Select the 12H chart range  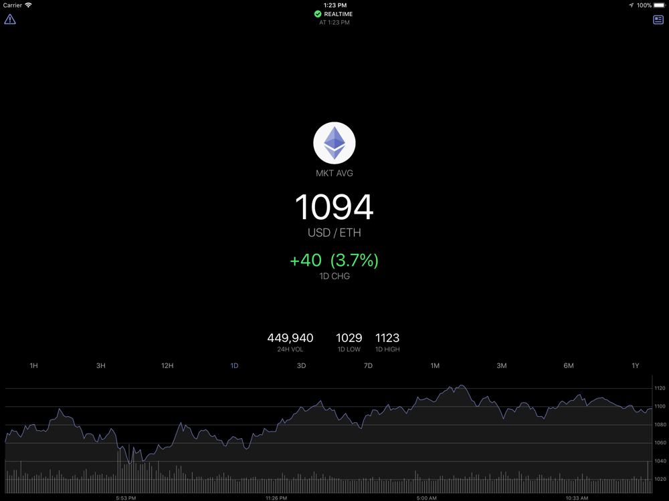(x=167, y=365)
